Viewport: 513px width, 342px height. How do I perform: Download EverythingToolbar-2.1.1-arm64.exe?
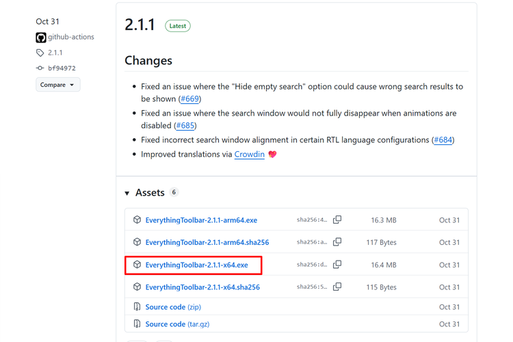[x=201, y=220]
